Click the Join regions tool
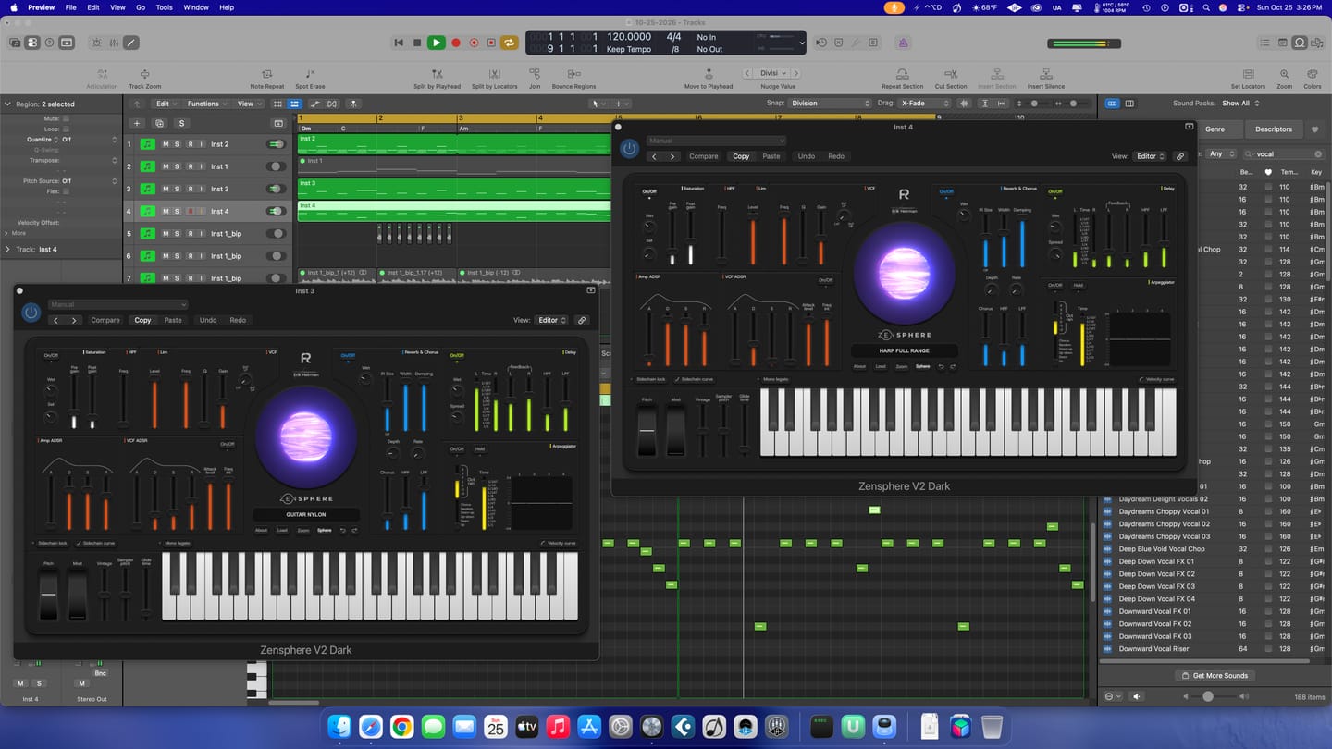 pos(535,79)
